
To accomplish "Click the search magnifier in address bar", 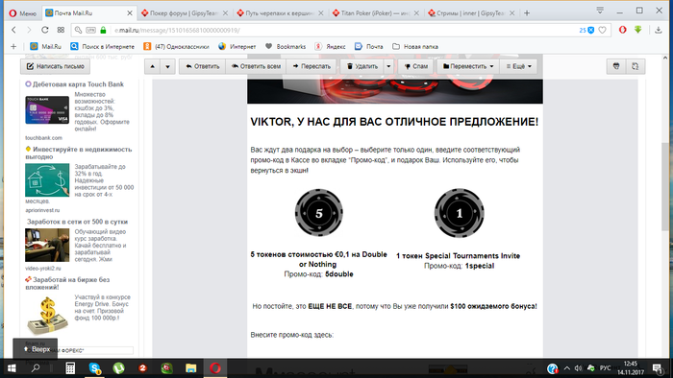I will point(78,30).
